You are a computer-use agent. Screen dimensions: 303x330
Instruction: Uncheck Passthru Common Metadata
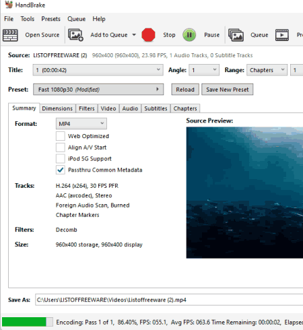pos(61,170)
